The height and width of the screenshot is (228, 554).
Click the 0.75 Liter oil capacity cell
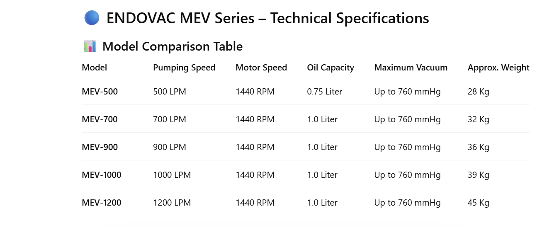[325, 92]
